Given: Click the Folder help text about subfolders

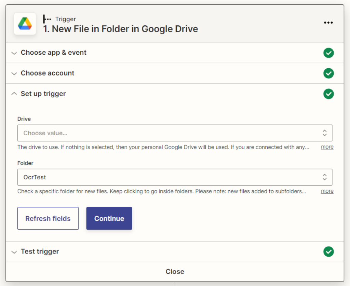Looking at the screenshot, I should click(162, 191).
